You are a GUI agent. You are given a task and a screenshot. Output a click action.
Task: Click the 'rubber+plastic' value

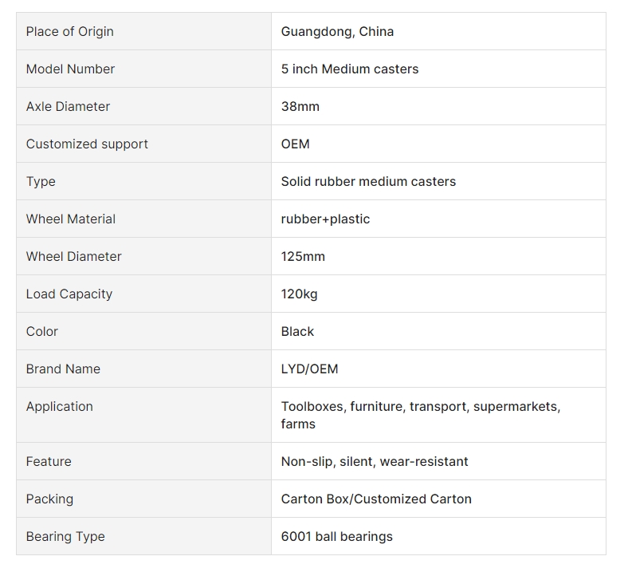(325, 219)
